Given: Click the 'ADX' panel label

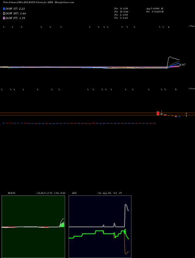Looking at the screenshot, I should click(x=74, y=193).
